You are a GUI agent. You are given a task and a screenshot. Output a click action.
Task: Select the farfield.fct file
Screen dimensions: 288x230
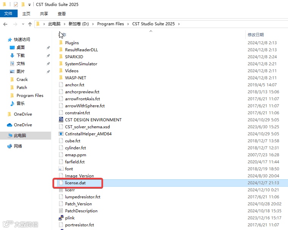pos(75,162)
